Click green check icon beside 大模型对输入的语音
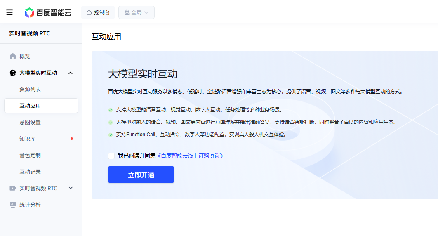 click(x=111, y=122)
